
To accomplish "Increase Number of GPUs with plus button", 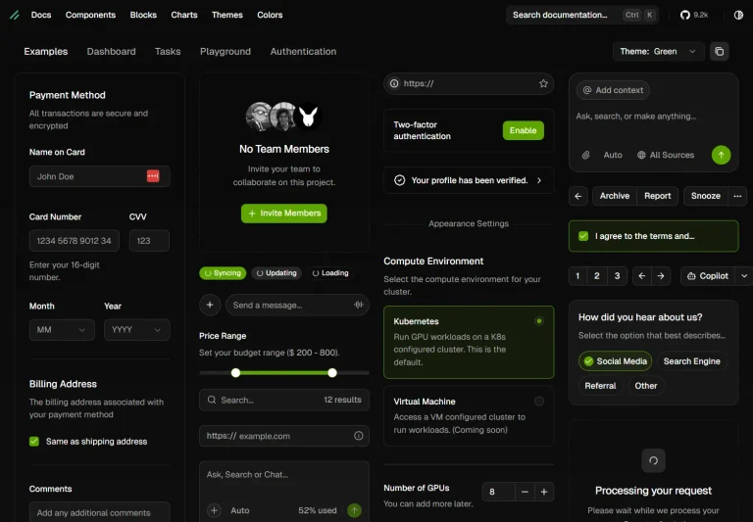I will click(x=544, y=492).
